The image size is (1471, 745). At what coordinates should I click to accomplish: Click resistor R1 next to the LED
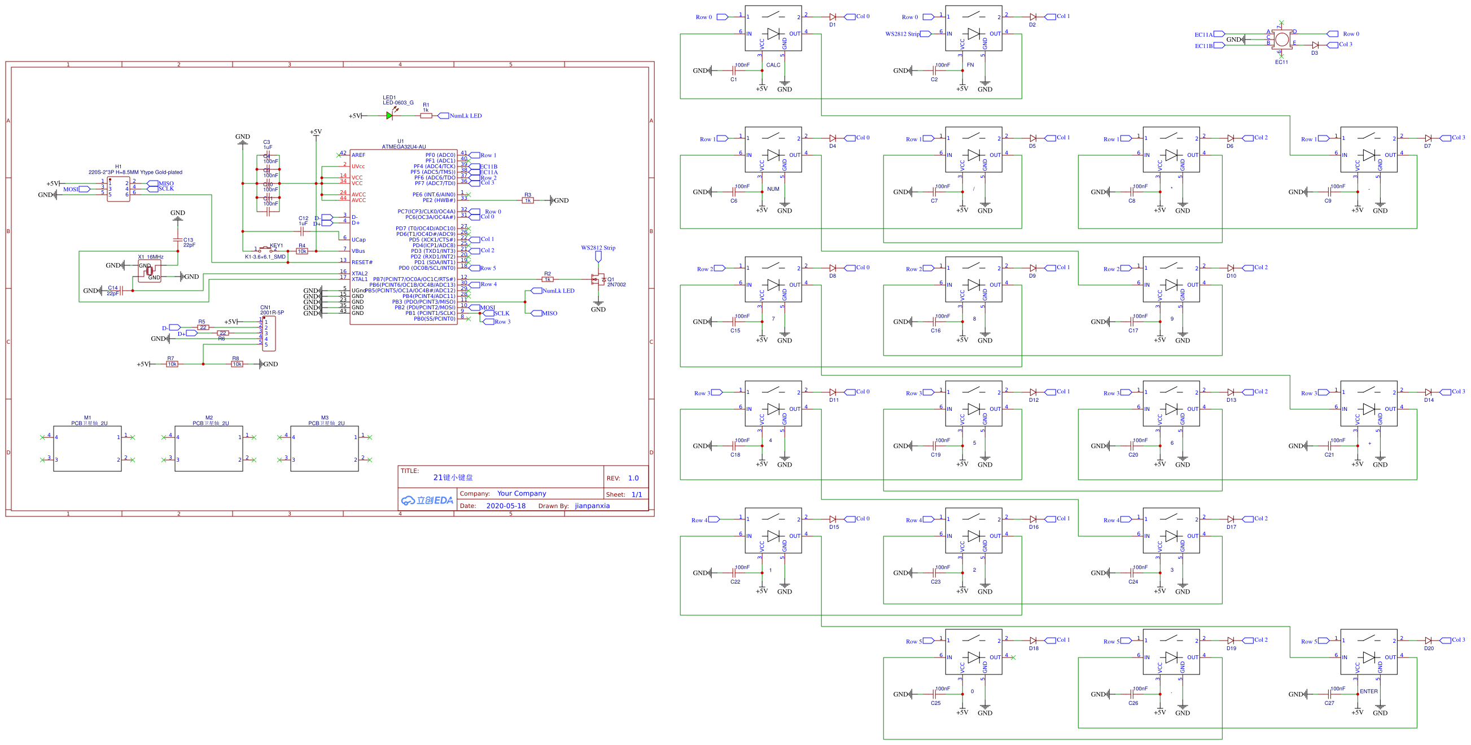(426, 116)
